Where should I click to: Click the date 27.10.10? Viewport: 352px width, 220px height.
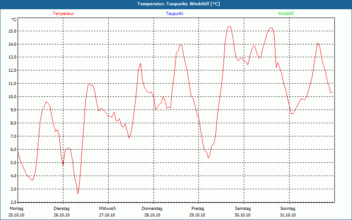point(107,215)
